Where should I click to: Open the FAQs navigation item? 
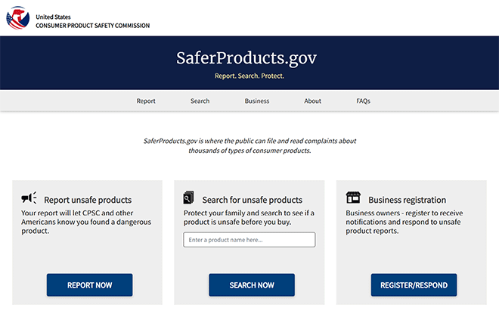tap(364, 101)
